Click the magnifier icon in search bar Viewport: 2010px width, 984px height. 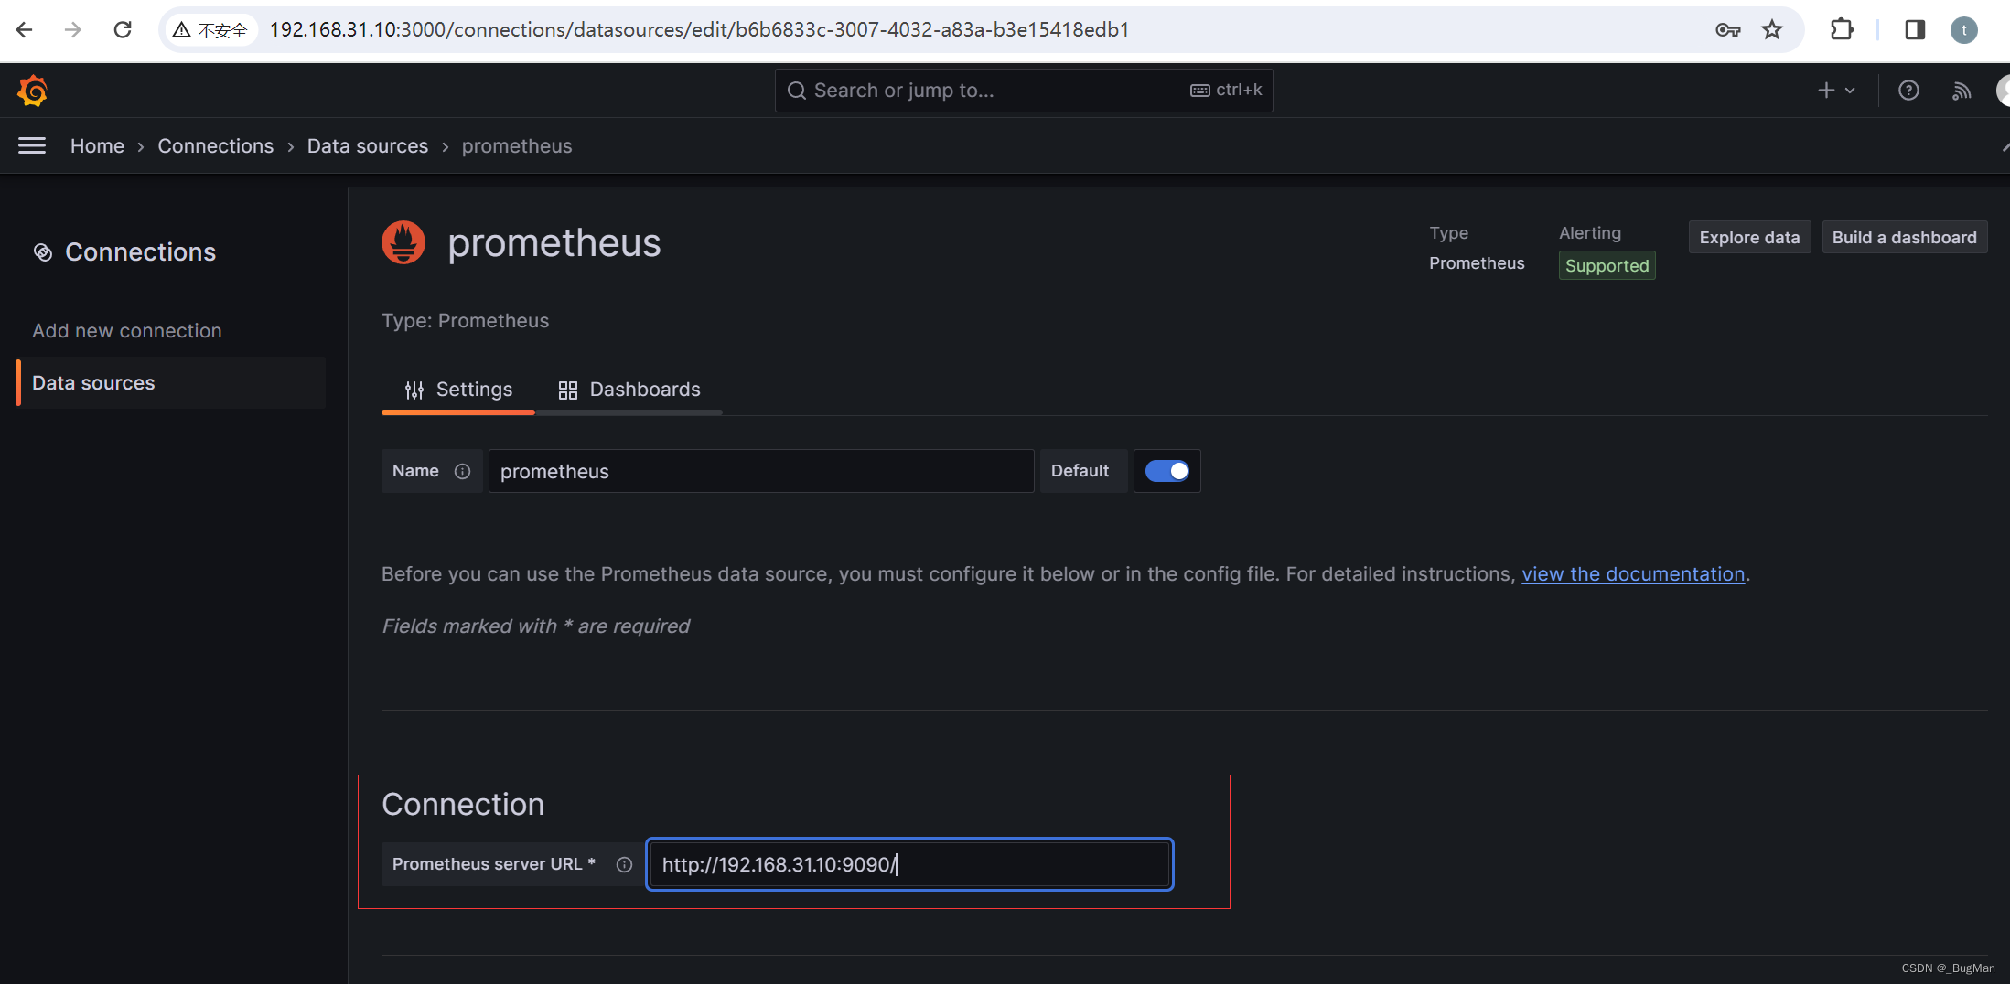tap(796, 91)
